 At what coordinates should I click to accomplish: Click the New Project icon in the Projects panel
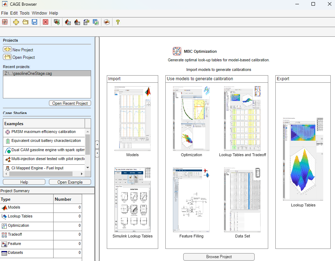click(x=8, y=50)
